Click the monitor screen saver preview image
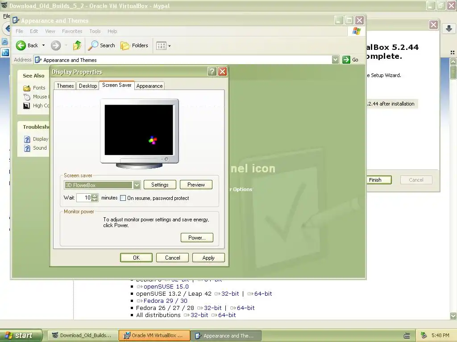Viewport: 457px width, 342px height. 139,130
